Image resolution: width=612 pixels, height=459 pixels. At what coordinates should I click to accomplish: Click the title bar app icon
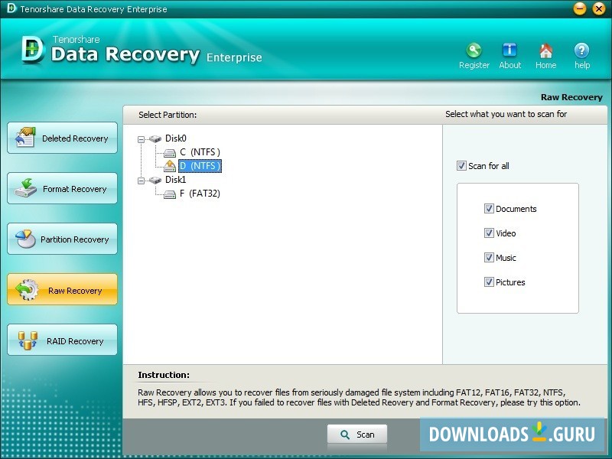pyautogui.click(x=11, y=8)
